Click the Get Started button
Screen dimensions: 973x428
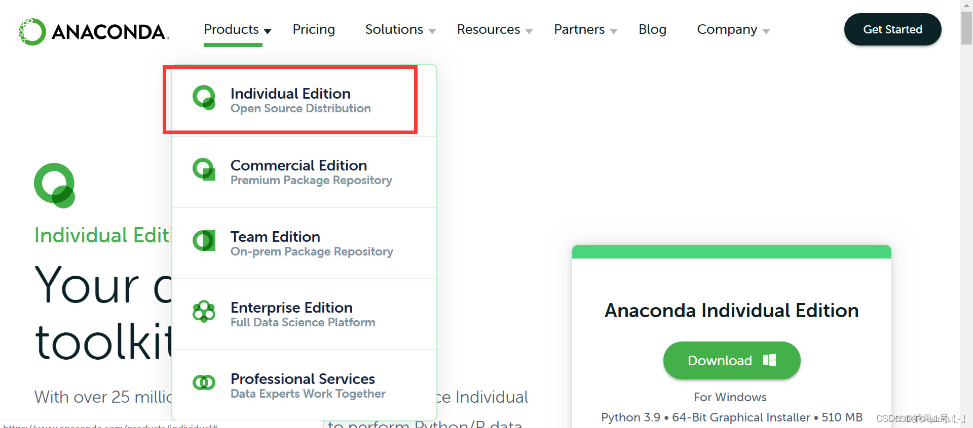(x=892, y=29)
